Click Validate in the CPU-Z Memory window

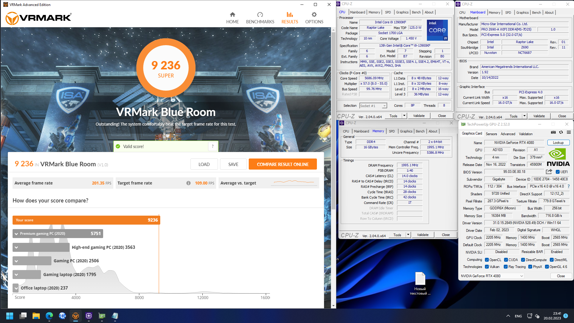422,235
